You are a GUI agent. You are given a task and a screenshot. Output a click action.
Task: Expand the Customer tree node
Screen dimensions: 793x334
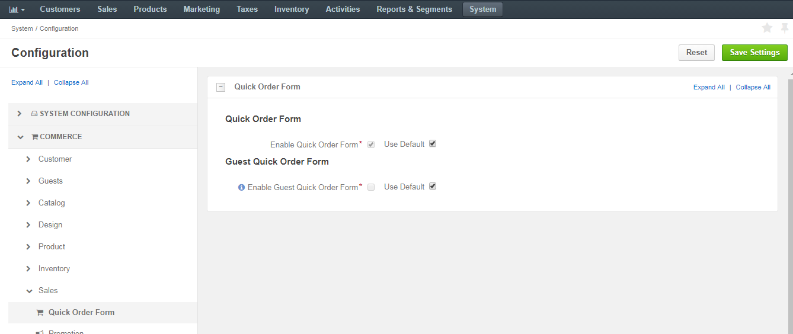pyautogui.click(x=28, y=159)
